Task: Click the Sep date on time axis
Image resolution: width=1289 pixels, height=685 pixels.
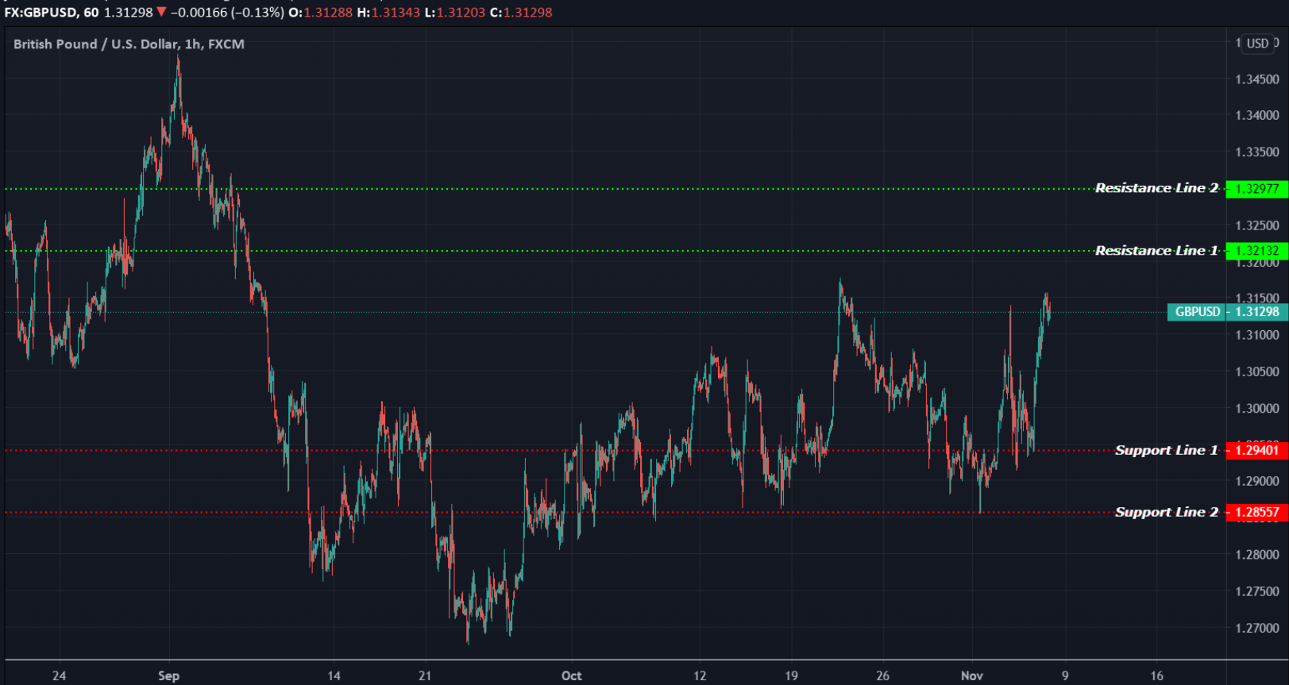Action: (x=168, y=676)
